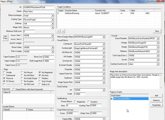This screenshot has width=165, height=120.
Task: Click the Papyrus script icon beside REP_PlaceItemEffect
Action: (112, 99)
